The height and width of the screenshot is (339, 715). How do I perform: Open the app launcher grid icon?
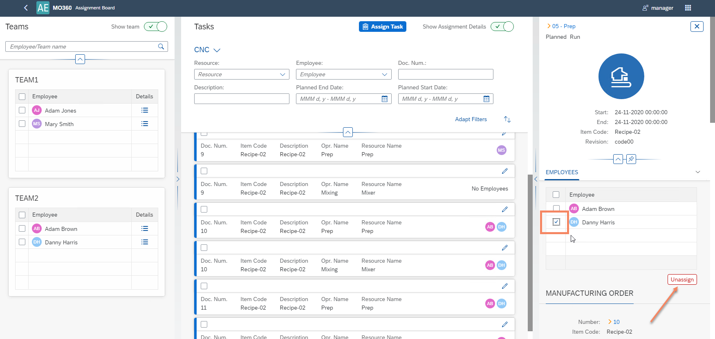coord(688,8)
